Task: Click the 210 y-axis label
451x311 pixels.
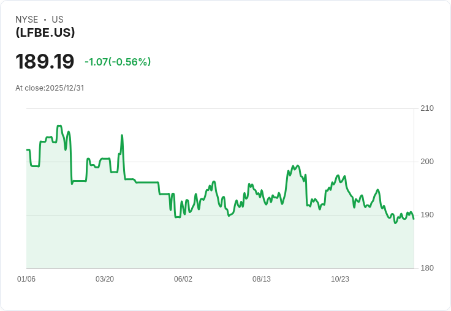Action: [427, 108]
